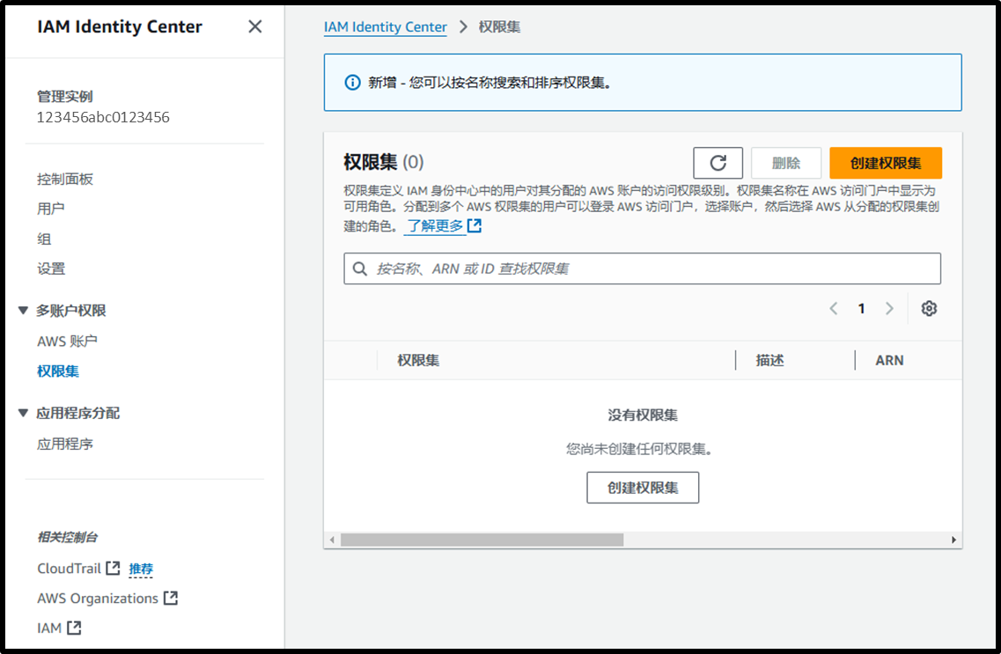The height and width of the screenshot is (654, 1001).
Task: Open the AWS Organizations console link
Action: [98, 598]
